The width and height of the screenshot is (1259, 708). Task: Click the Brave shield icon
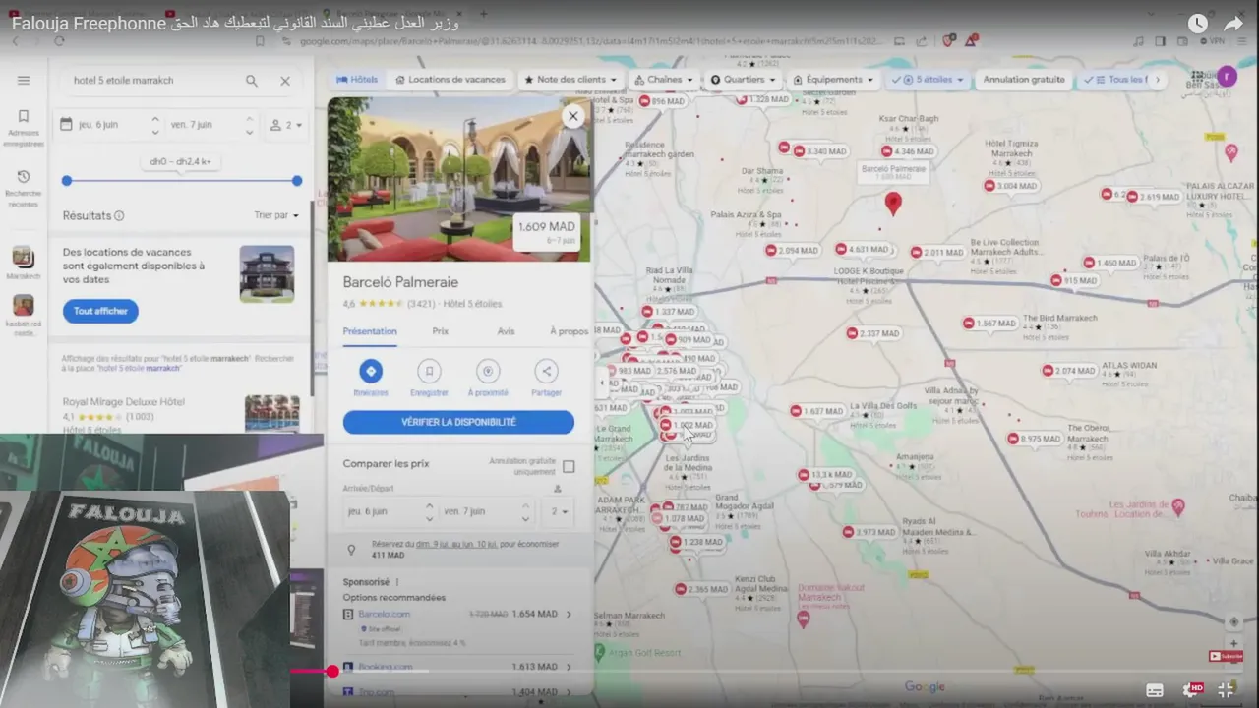click(948, 41)
